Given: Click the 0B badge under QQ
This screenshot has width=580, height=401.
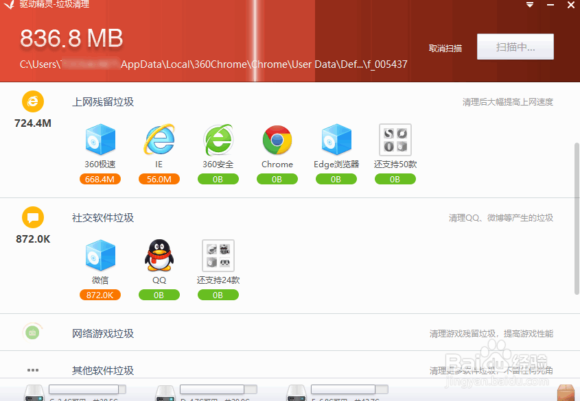Looking at the screenshot, I should (x=159, y=295).
